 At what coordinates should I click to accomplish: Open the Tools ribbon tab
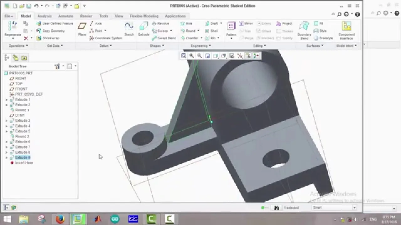104,16
